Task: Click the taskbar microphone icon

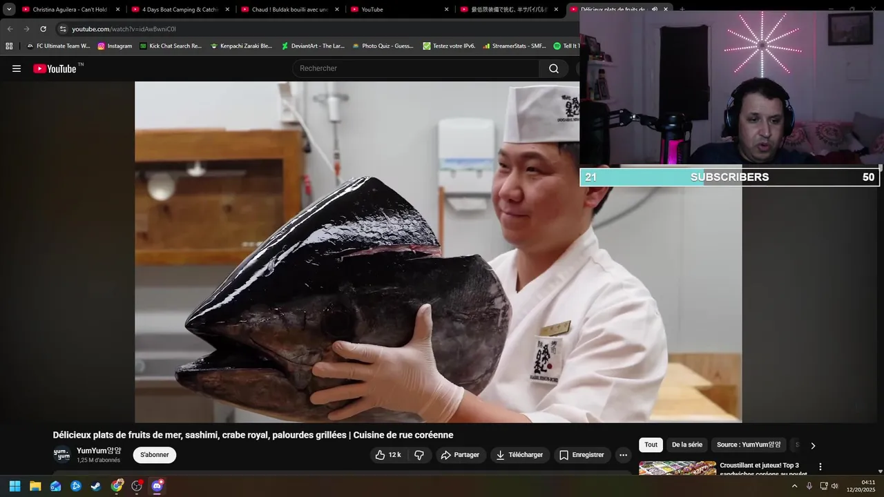Action: [809, 486]
